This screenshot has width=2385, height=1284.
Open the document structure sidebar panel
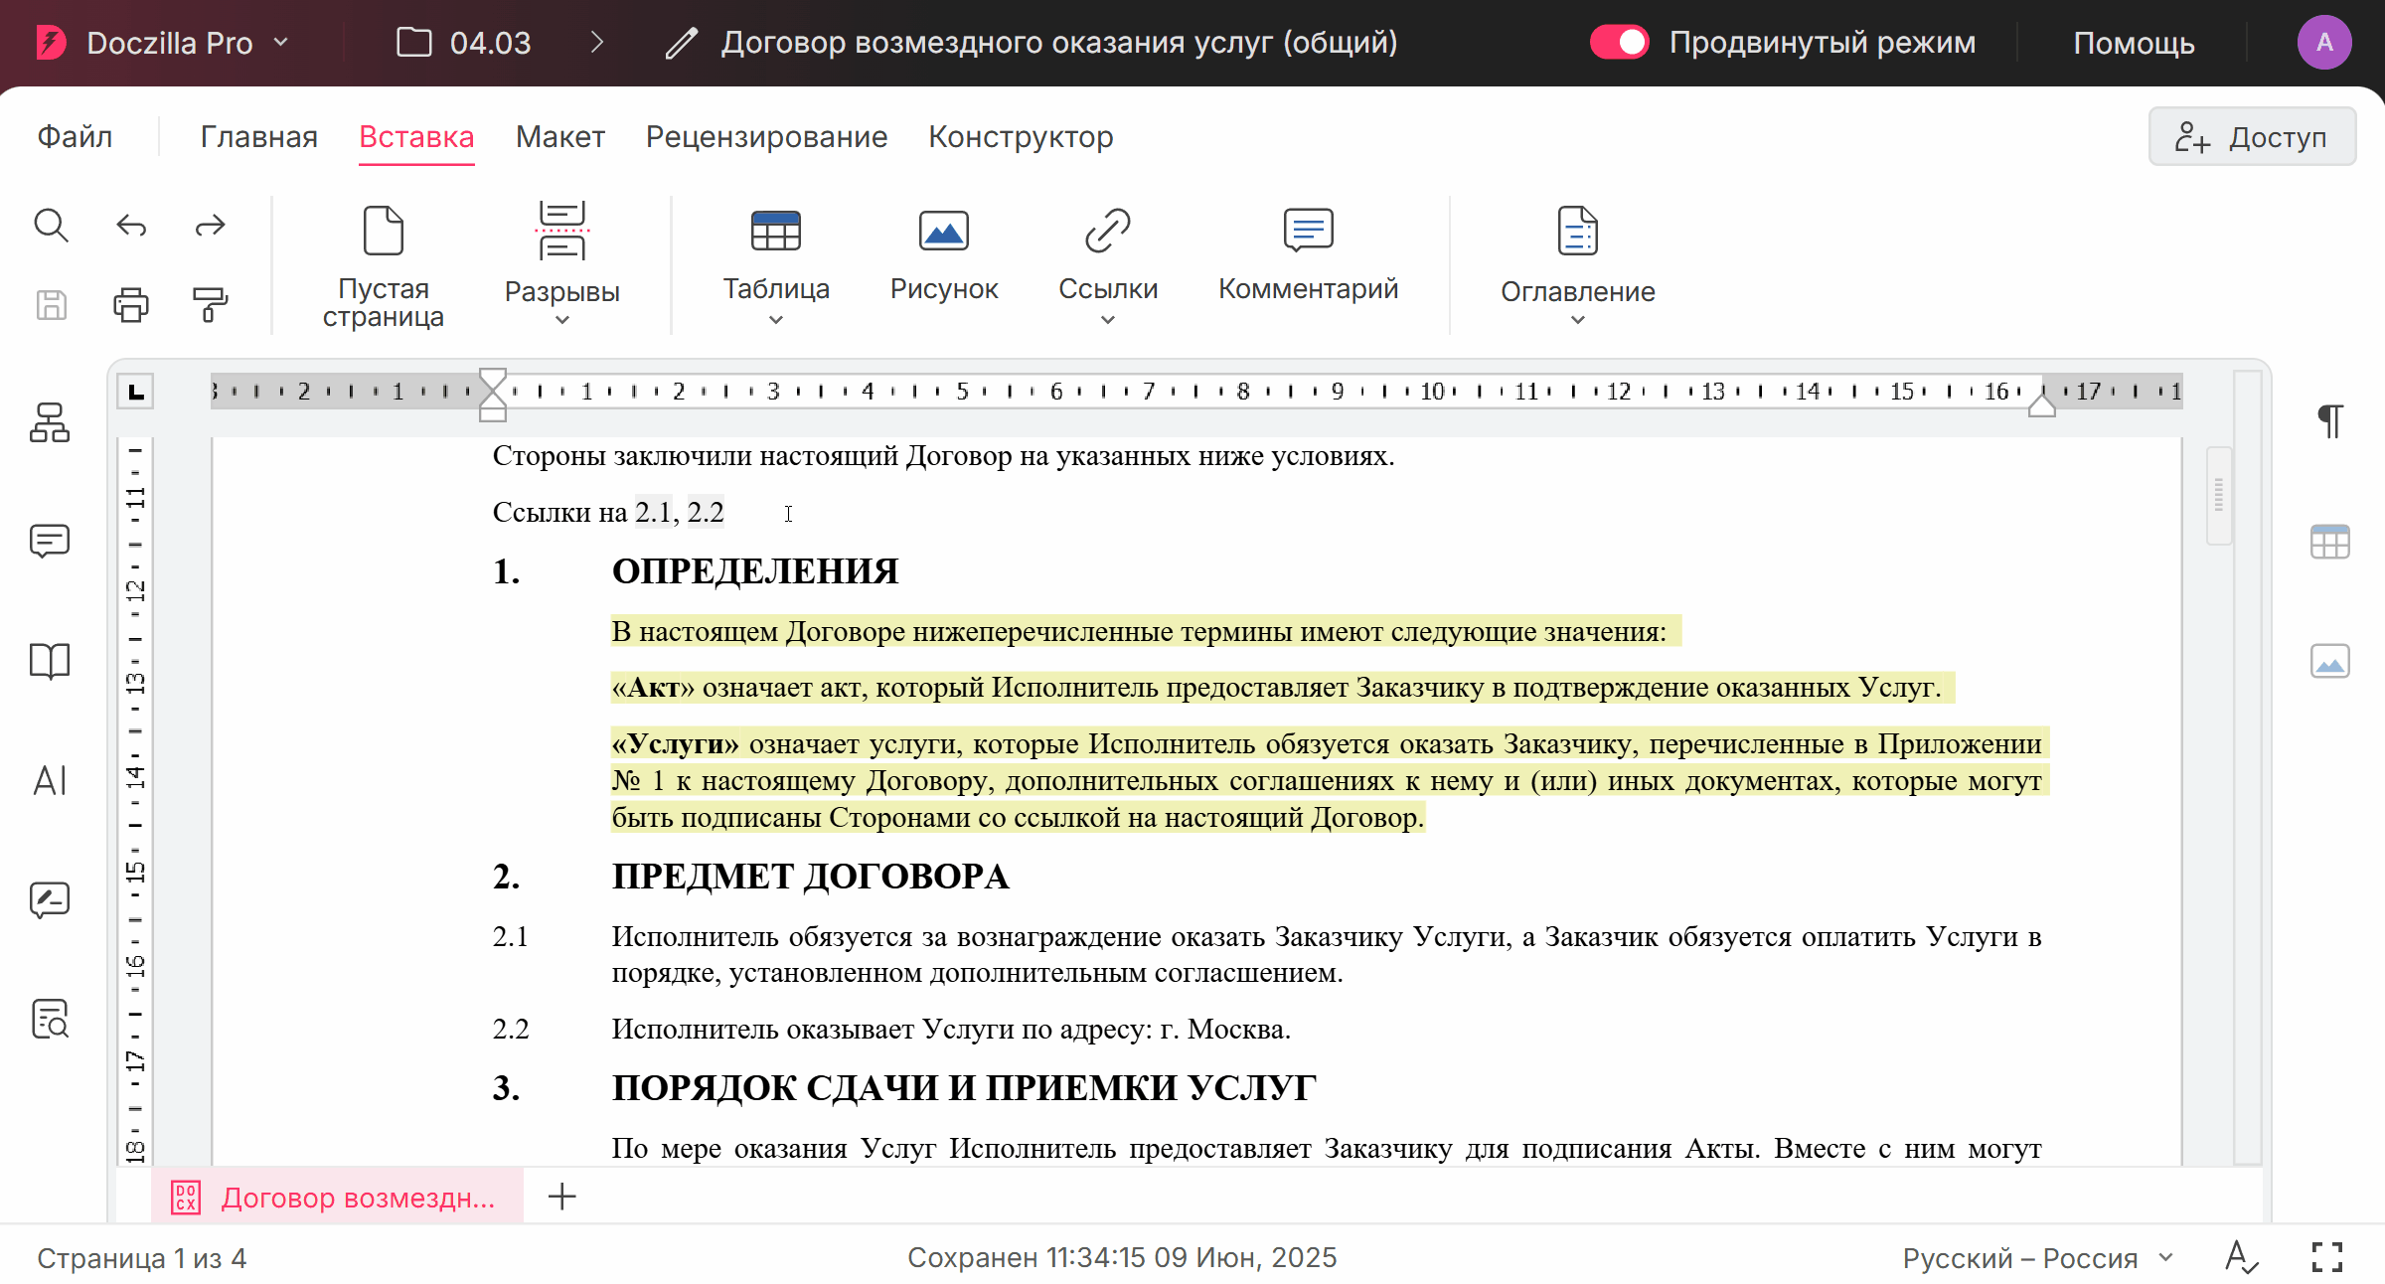click(x=50, y=422)
